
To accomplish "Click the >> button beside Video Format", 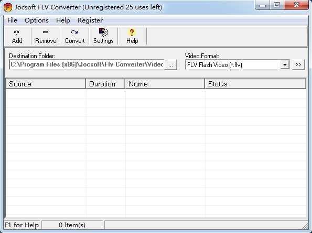I will (298, 65).
